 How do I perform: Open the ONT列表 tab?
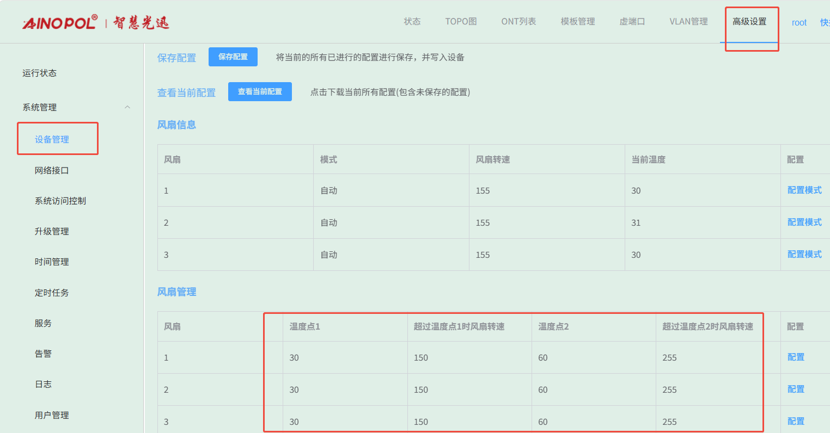[518, 22]
